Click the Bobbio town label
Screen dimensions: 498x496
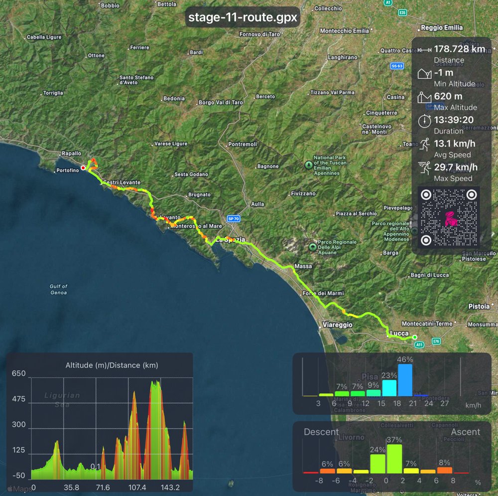coord(110,5)
